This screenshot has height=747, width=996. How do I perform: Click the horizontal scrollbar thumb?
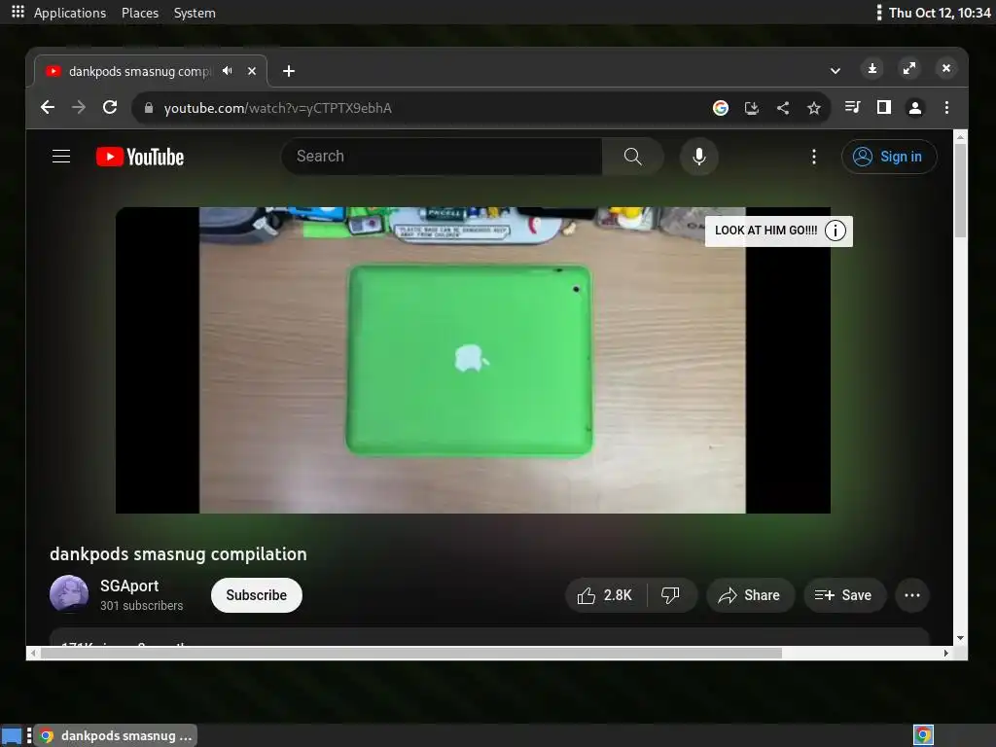(411, 653)
